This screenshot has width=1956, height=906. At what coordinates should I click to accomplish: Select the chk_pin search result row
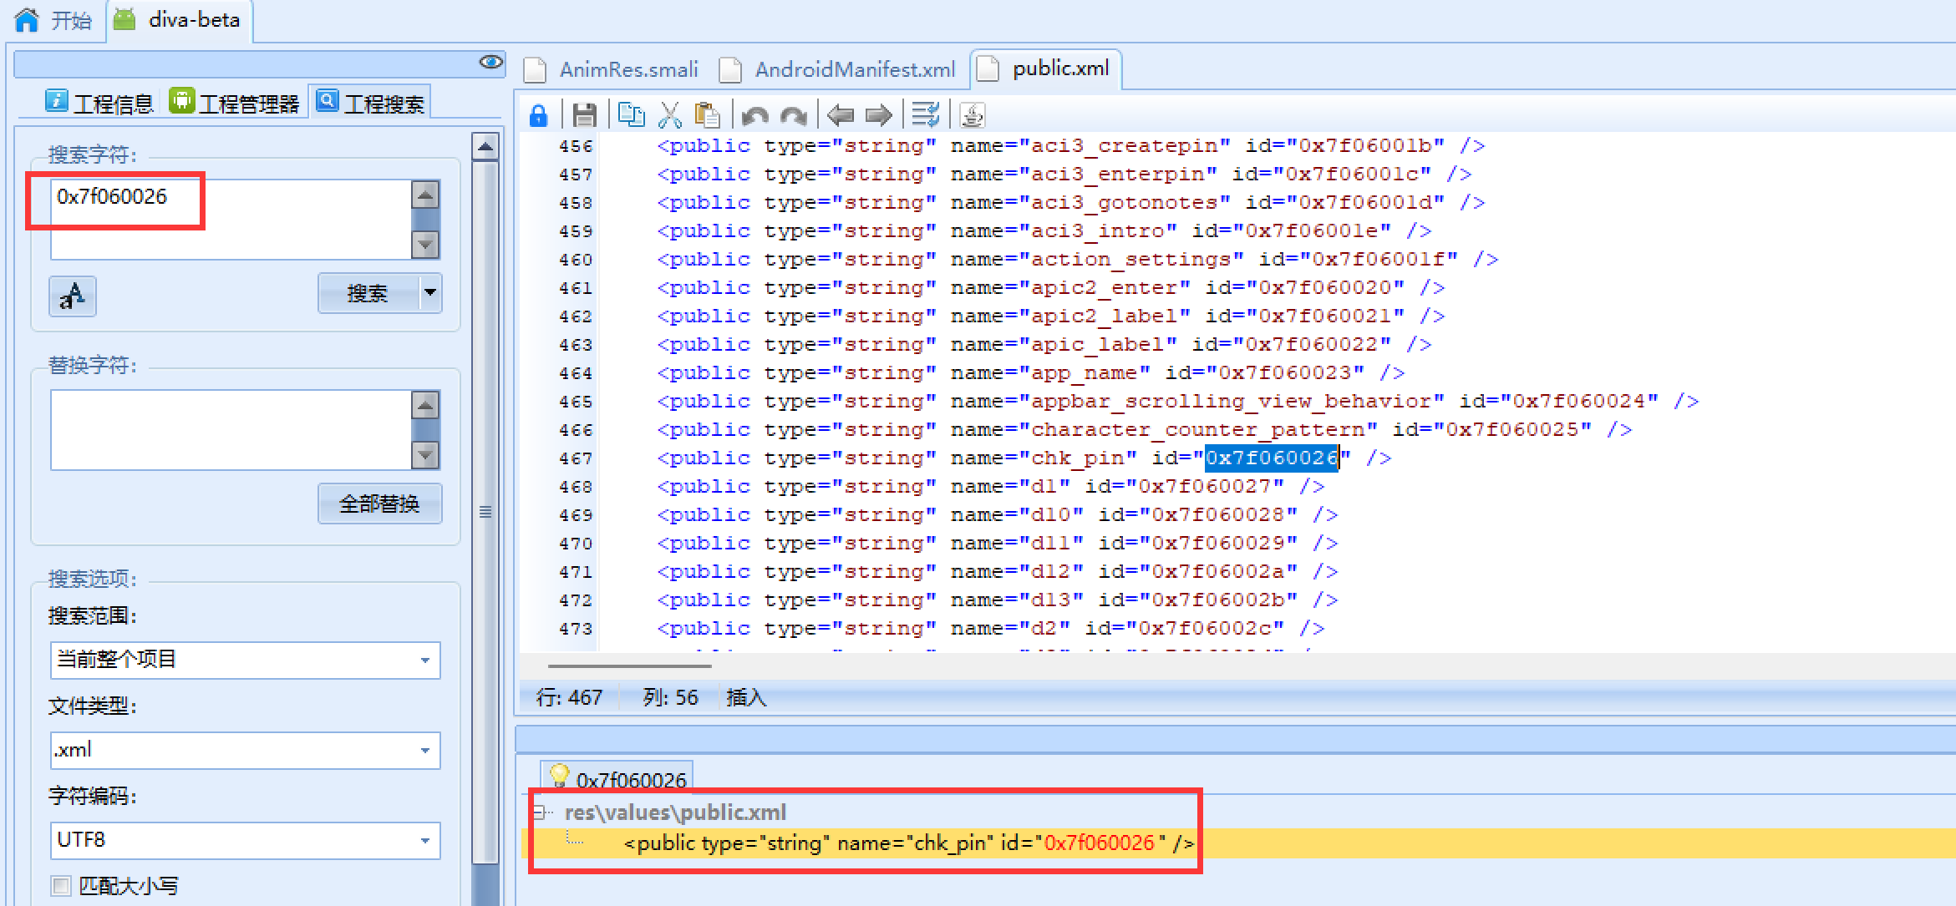(909, 843)
